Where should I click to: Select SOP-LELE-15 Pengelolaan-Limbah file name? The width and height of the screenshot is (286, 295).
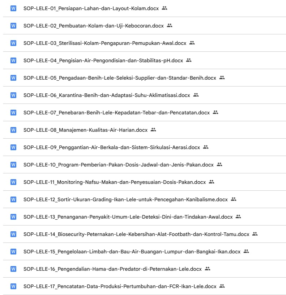point(132,252)
